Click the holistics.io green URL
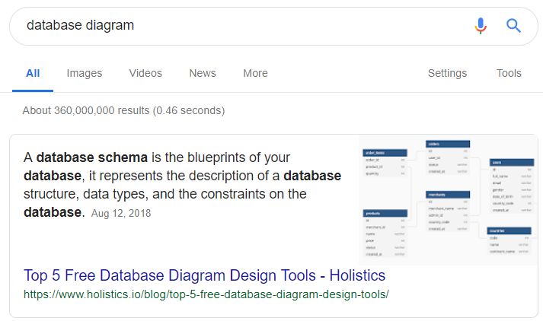 [206, 293]
